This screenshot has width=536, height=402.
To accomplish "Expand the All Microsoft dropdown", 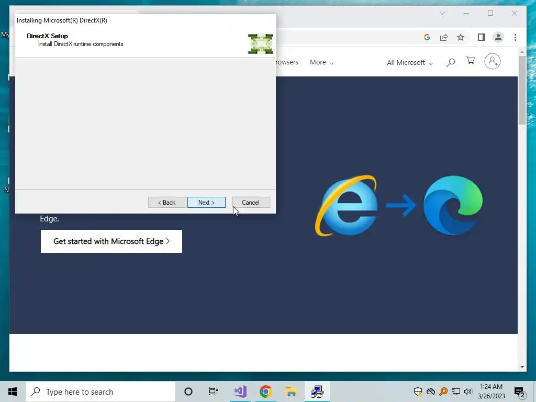I will coord(409,63).
